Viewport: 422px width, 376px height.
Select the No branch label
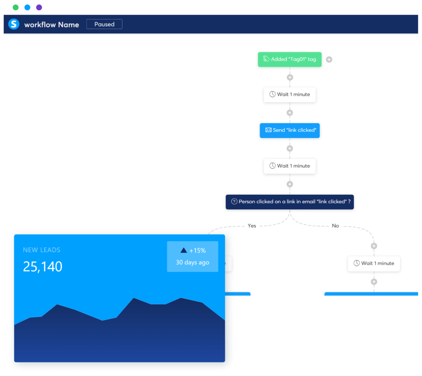tap(335, 226)
